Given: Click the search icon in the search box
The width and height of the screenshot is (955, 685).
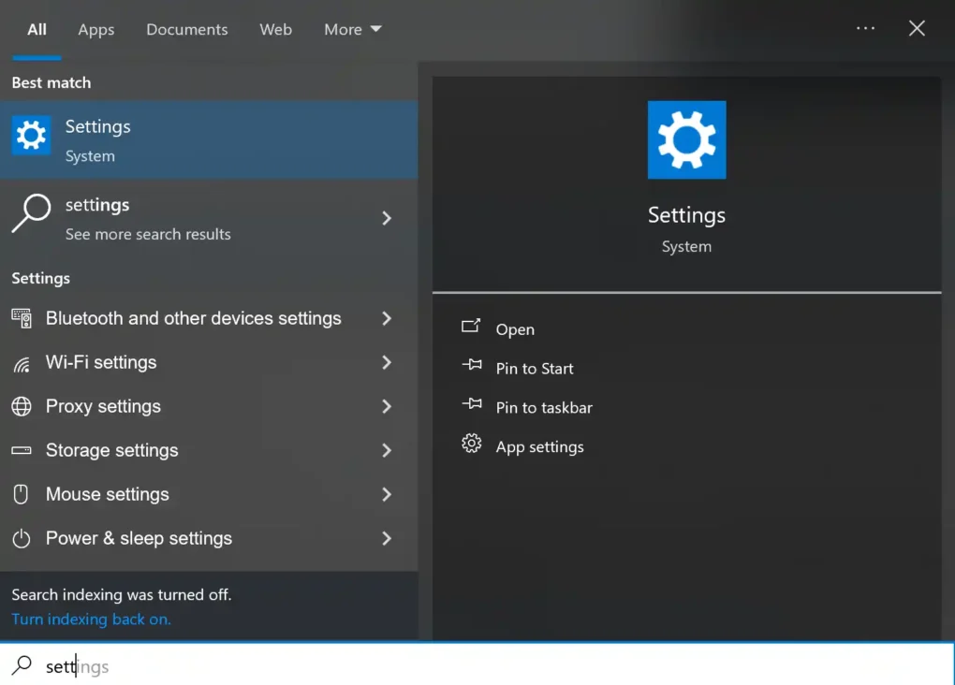Looking at the screenshot, I should tap(22, 665).
